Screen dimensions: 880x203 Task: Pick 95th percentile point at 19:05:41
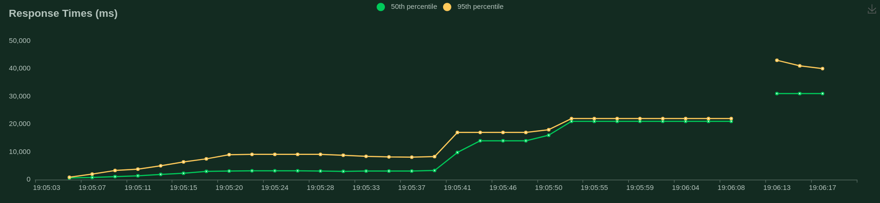[457, 133]
